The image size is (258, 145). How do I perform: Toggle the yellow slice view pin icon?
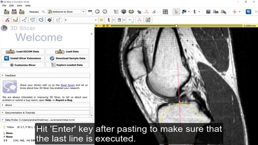pyautogui.click(x=97, y=26)
